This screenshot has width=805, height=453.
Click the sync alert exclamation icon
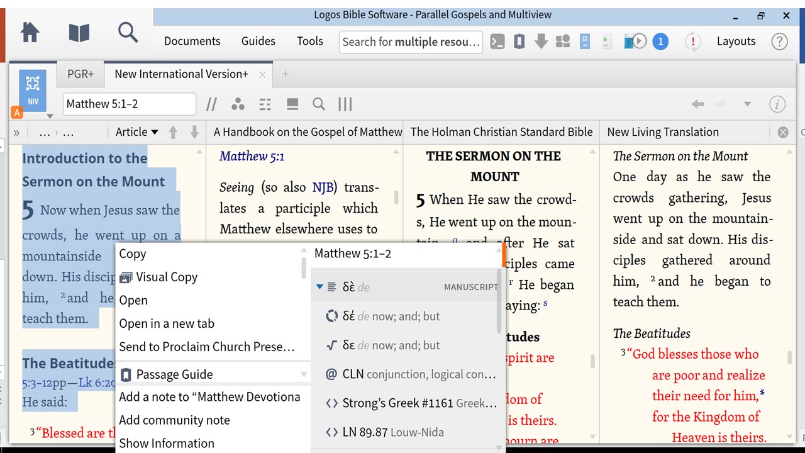tap(692, 42)
